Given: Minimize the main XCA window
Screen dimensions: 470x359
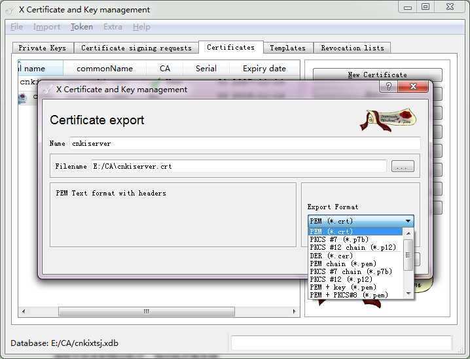Looking at the screenshot, I should click(408, 7).
